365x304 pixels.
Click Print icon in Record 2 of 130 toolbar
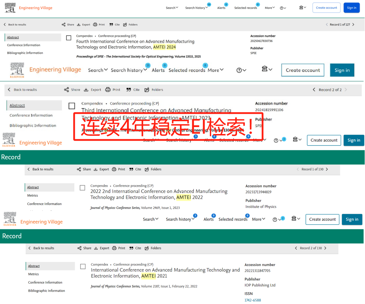(114, 248)
